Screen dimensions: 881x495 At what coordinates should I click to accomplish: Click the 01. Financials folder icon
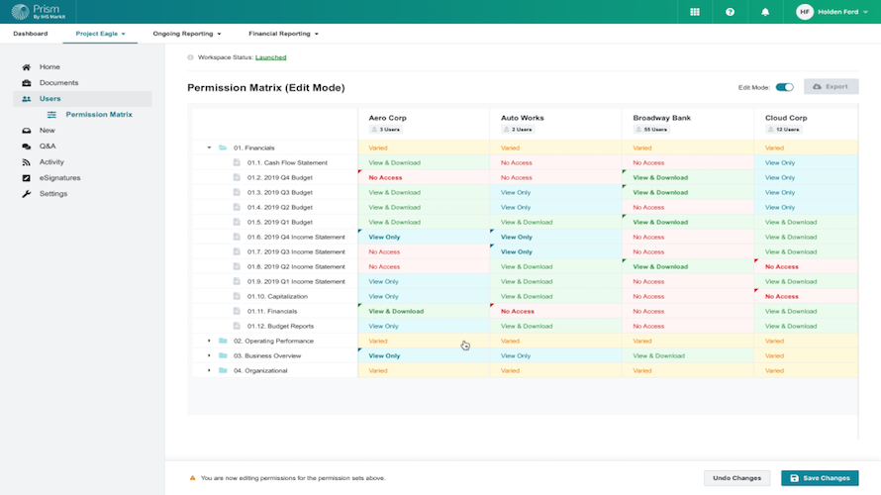point(223,148)
